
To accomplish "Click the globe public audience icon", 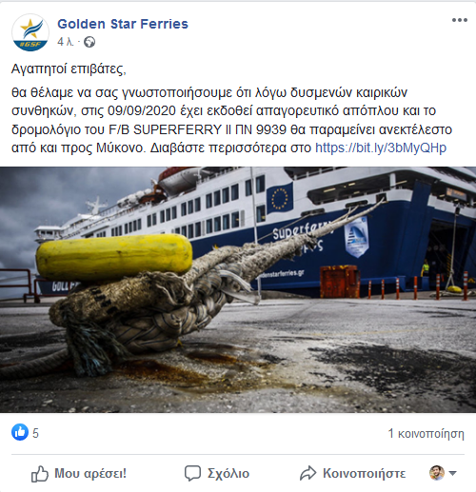I will (89, 42).
